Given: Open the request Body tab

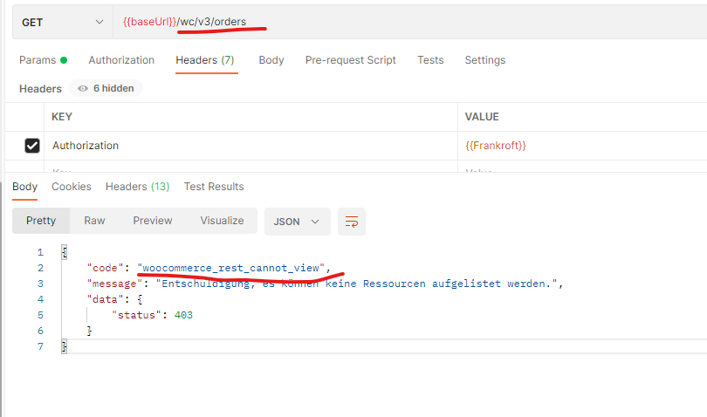Looking at the screenshot, I should coord(271,60).
